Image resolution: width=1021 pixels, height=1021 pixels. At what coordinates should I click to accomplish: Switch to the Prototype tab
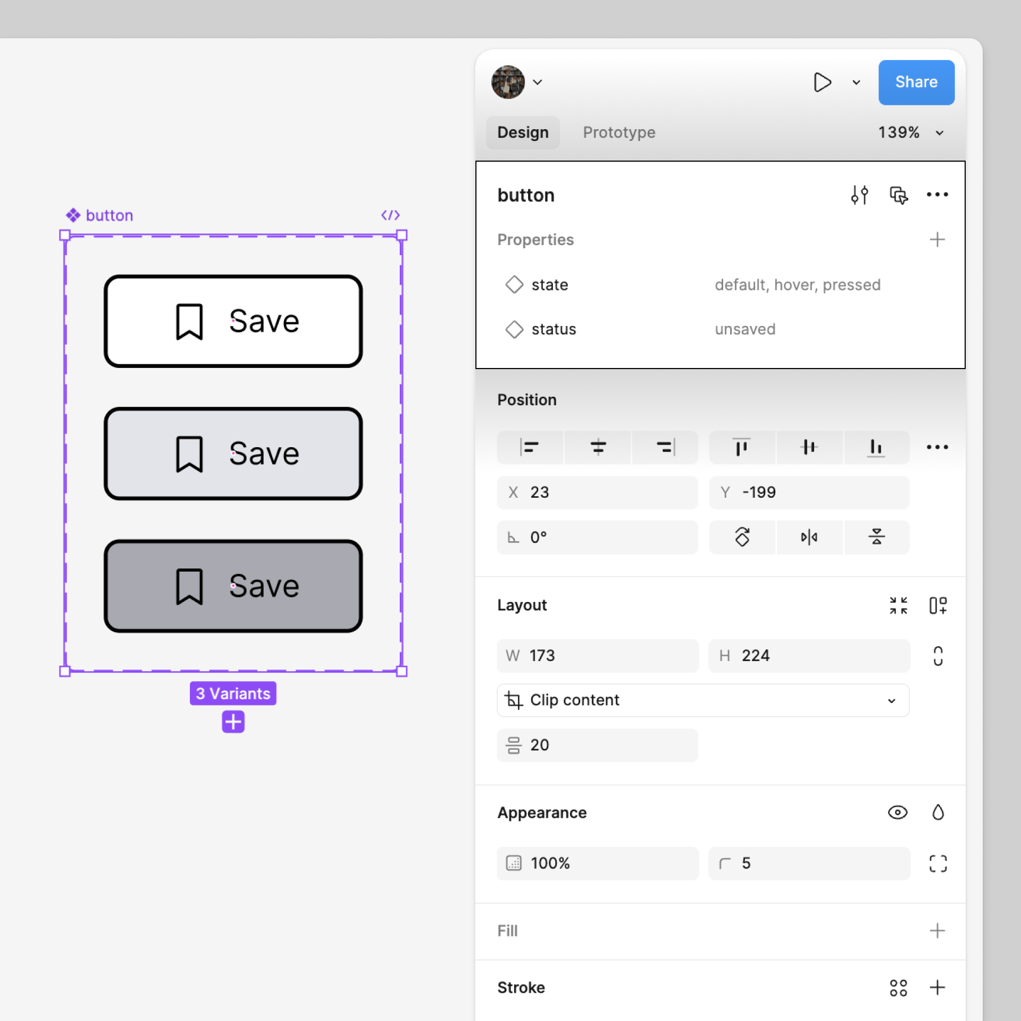coord(619,132)
